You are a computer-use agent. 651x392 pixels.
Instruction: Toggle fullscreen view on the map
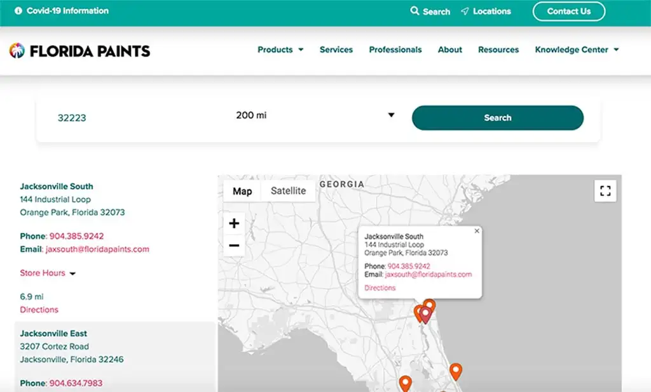pos(605,191)
